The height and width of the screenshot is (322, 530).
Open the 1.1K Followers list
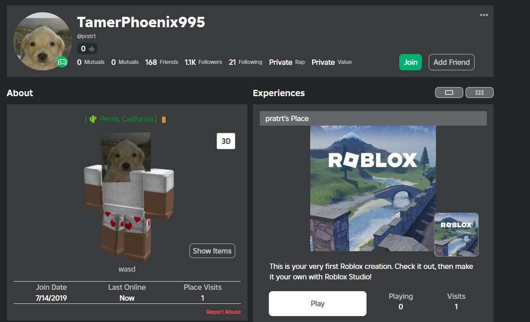(203, 62)
